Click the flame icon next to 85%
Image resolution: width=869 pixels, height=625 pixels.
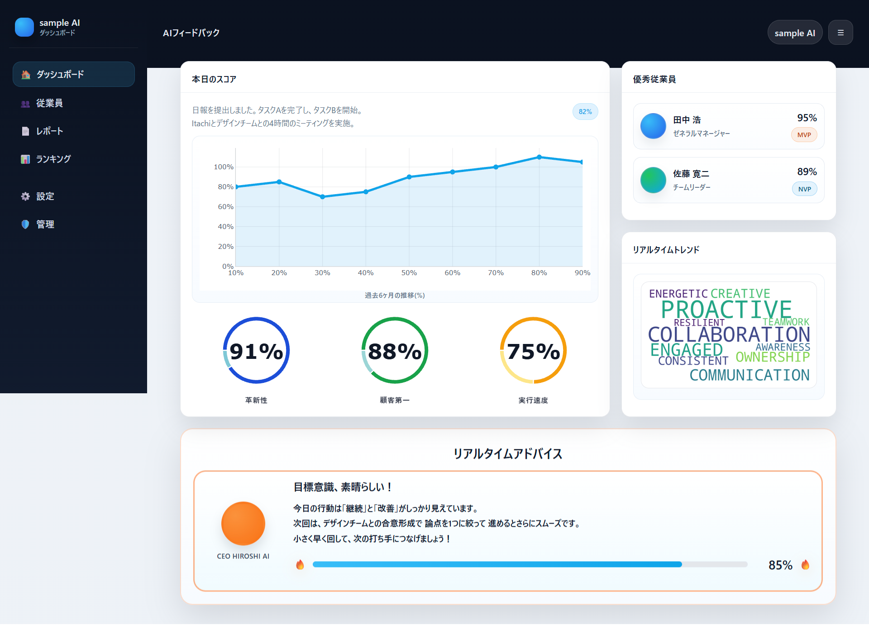[805, 565]
